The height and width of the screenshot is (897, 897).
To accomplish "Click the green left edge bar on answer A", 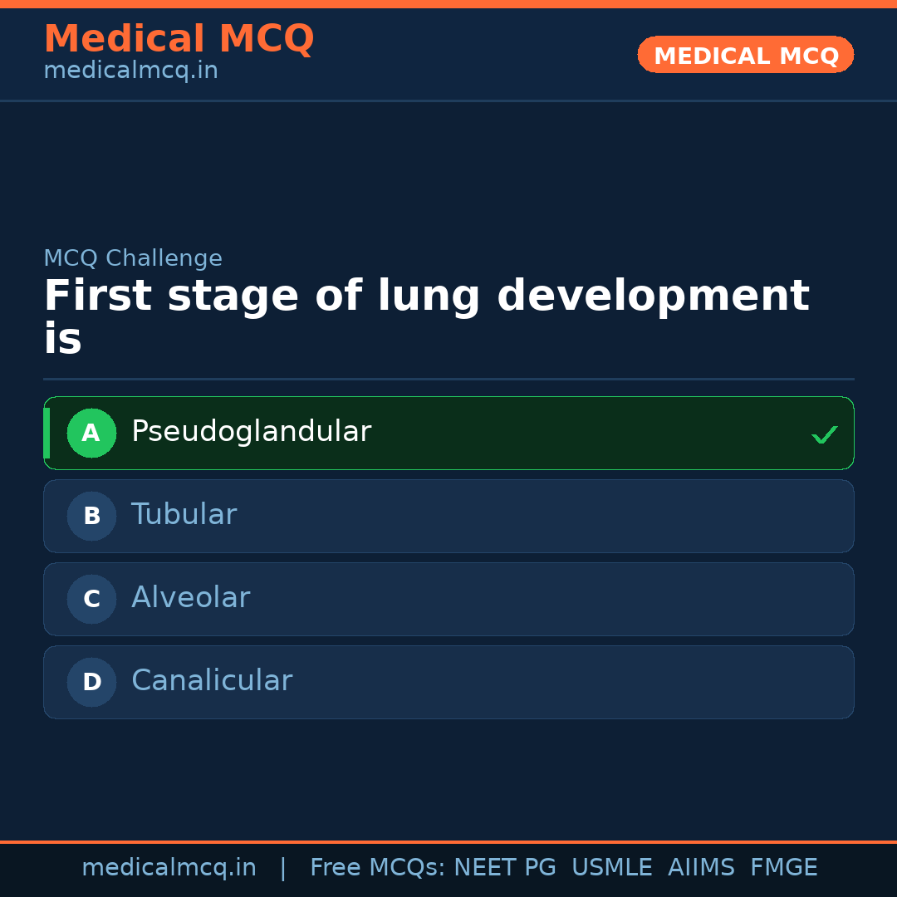I will pos(47,433).
